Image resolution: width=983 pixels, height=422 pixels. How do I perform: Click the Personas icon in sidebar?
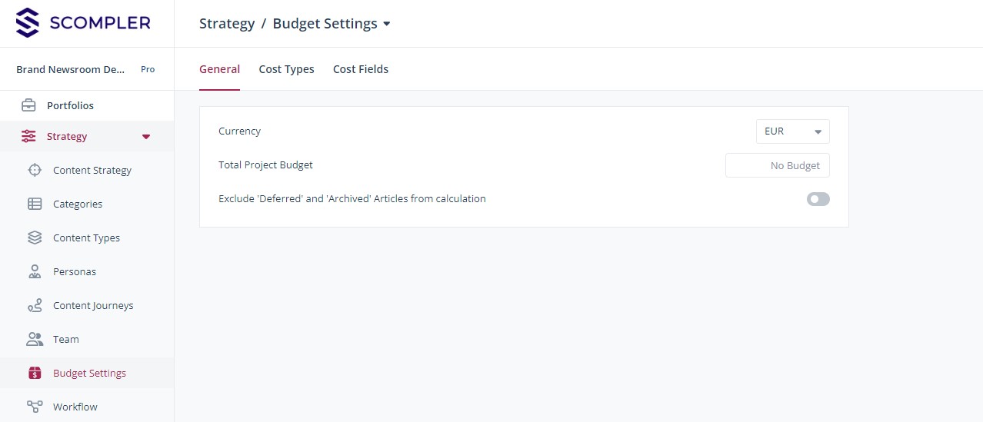click(x=35, y=271)
